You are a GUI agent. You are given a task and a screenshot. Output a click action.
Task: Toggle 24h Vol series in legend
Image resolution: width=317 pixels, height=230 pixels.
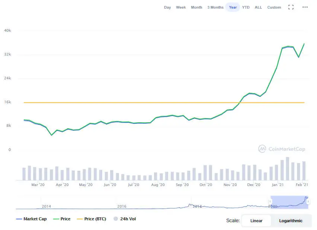(125, 219)
